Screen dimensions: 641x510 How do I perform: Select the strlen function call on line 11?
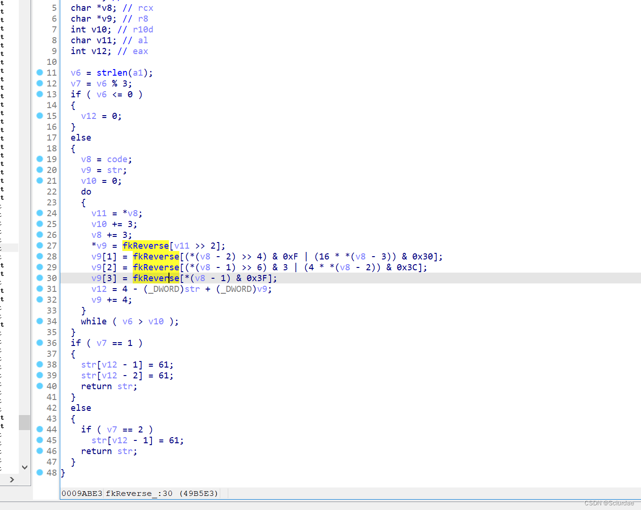pos(112,73)
